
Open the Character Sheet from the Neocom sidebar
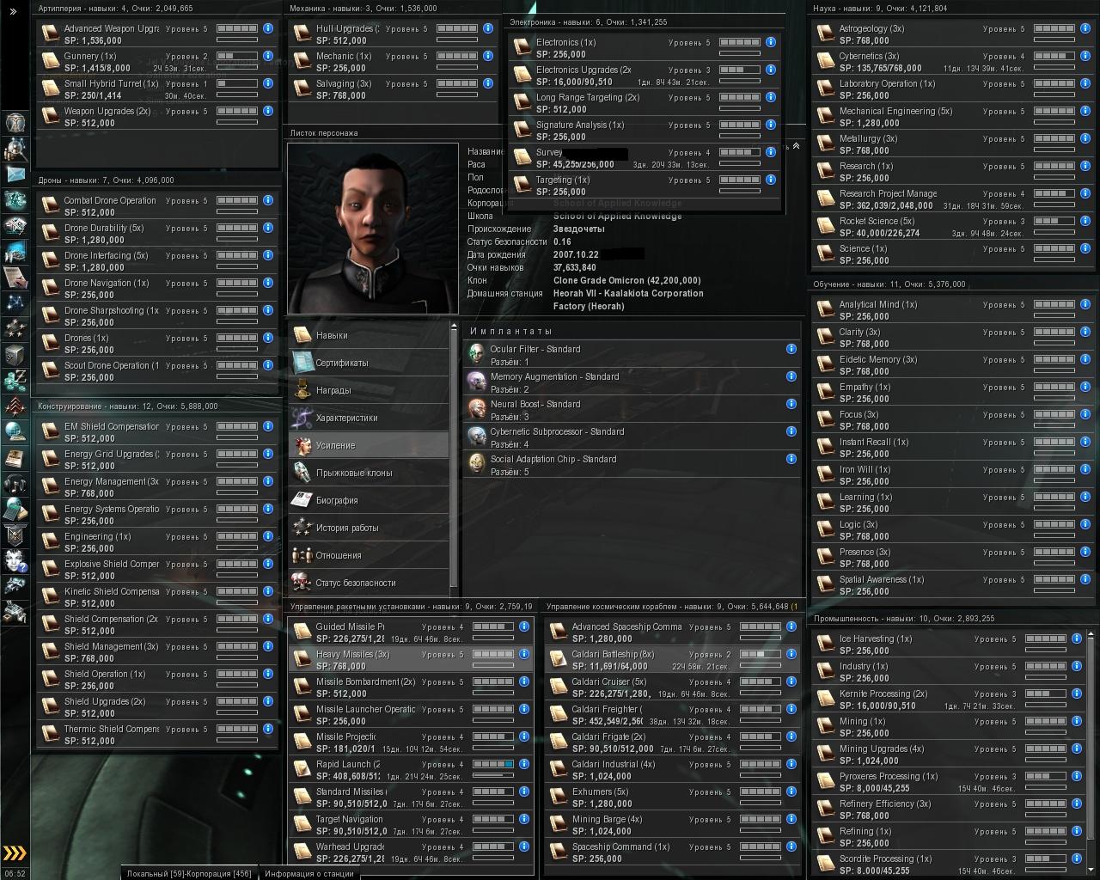coord(15,122)
